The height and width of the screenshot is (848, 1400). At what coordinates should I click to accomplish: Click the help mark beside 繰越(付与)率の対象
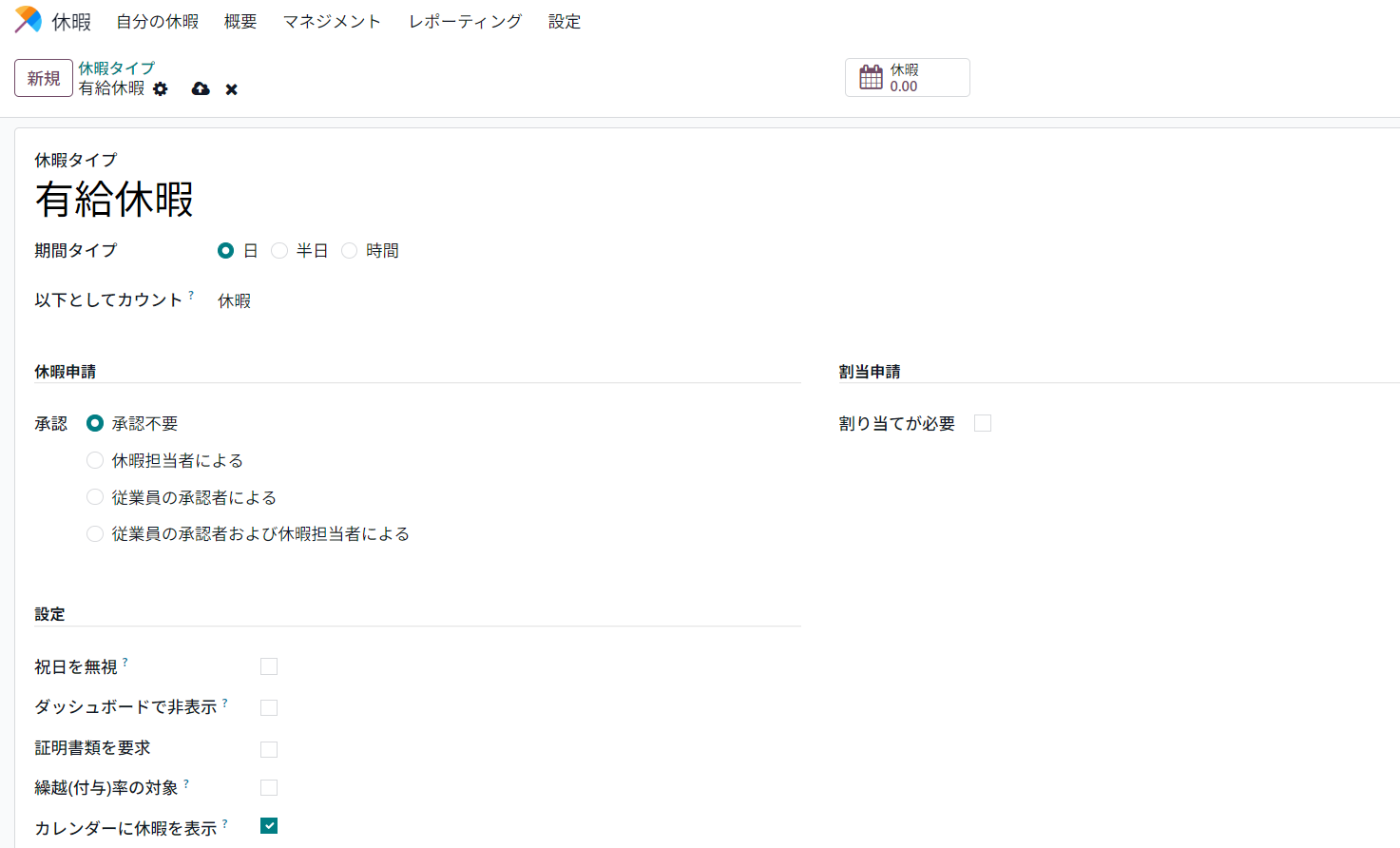pos(186,783)
